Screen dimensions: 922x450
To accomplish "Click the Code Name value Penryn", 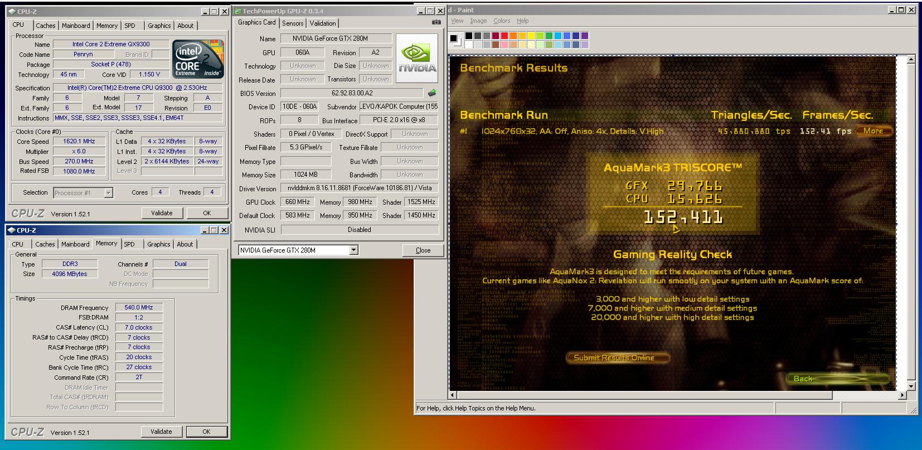I will click(x=83, y=54).
